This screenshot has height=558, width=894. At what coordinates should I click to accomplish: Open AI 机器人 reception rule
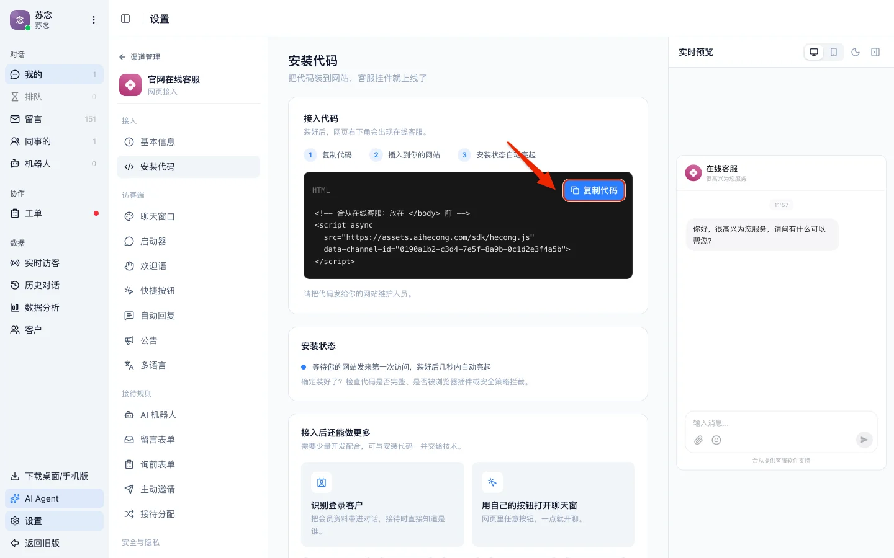click(188, 415)
